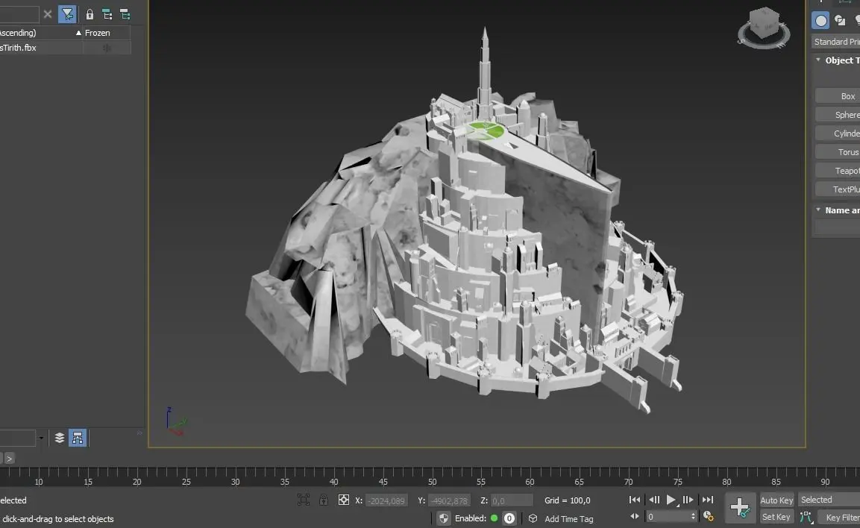This screenshot has width=860, height=528.
Task: Click the shield icon left of Enabled
Action: 444,518
